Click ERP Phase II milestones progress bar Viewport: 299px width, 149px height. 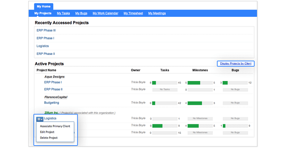coord(200,90)
